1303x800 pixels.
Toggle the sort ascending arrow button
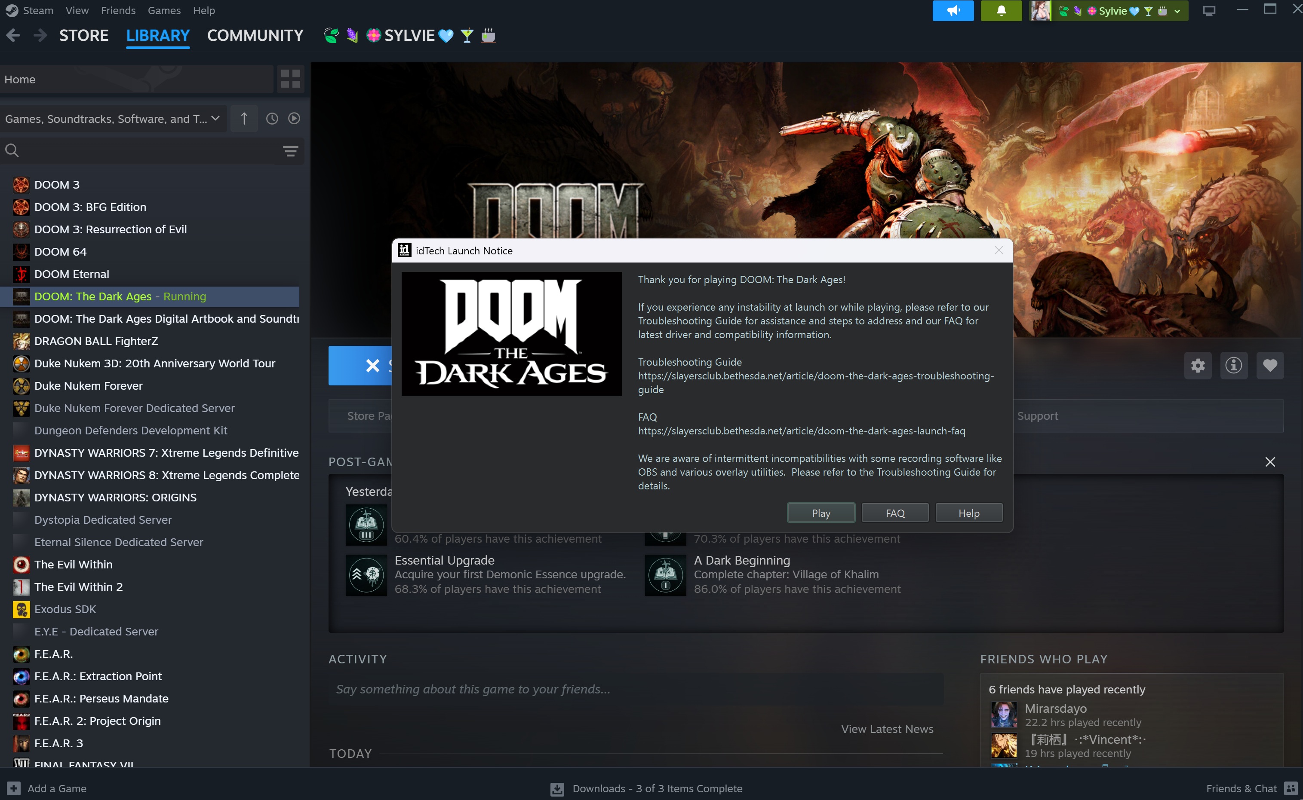point(244,119)
